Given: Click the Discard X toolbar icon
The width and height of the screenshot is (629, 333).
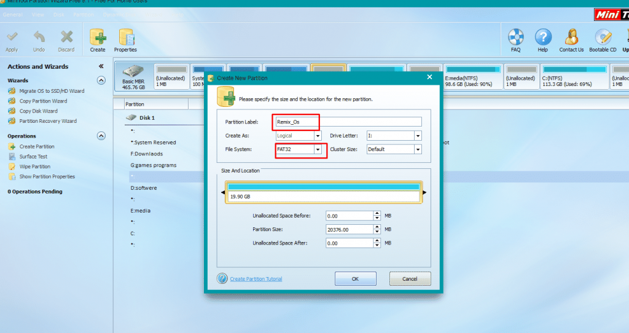Looking at the screenshot, I should pyautogui.click(x=66, y=37).
